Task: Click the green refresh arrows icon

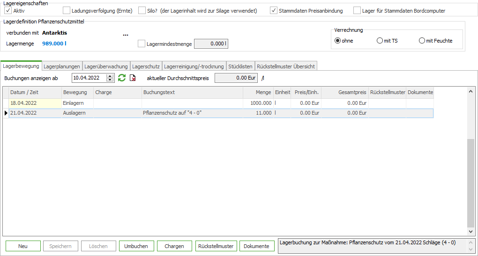Action: pos(122,78)
